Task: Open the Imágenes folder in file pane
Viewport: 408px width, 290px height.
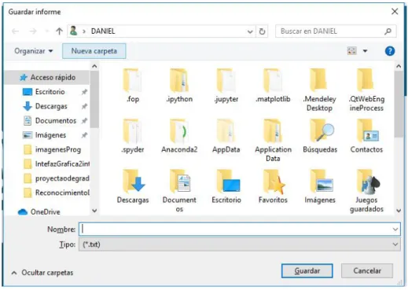Action: (x=319, y=186)
